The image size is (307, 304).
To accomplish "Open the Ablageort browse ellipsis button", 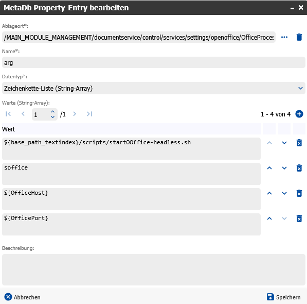I will [x=284, y=37].
